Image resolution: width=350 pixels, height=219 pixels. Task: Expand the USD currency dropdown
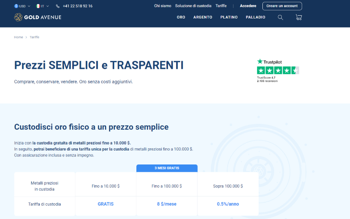coord(22,6)
